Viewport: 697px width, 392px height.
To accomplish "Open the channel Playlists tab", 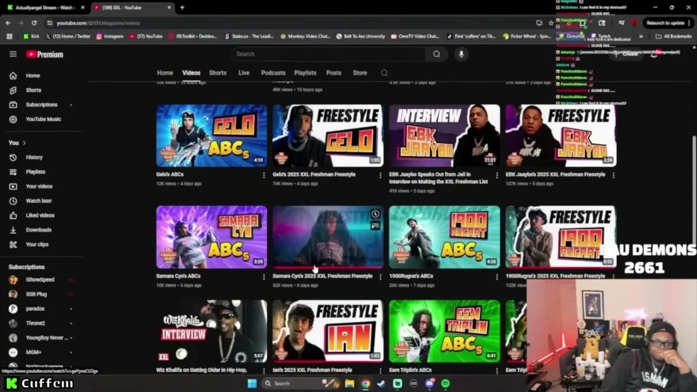I will pos(305,73).
